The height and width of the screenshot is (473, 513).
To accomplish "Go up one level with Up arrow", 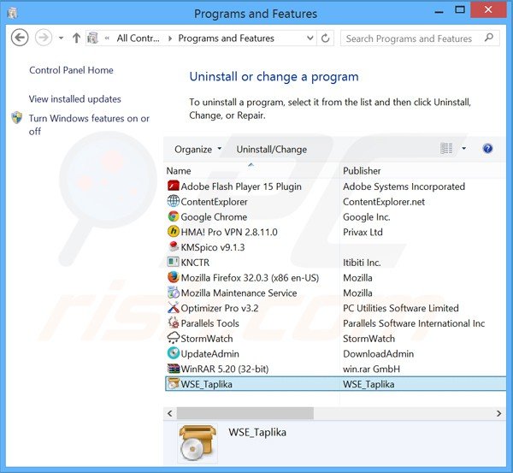I will [76, 38].
